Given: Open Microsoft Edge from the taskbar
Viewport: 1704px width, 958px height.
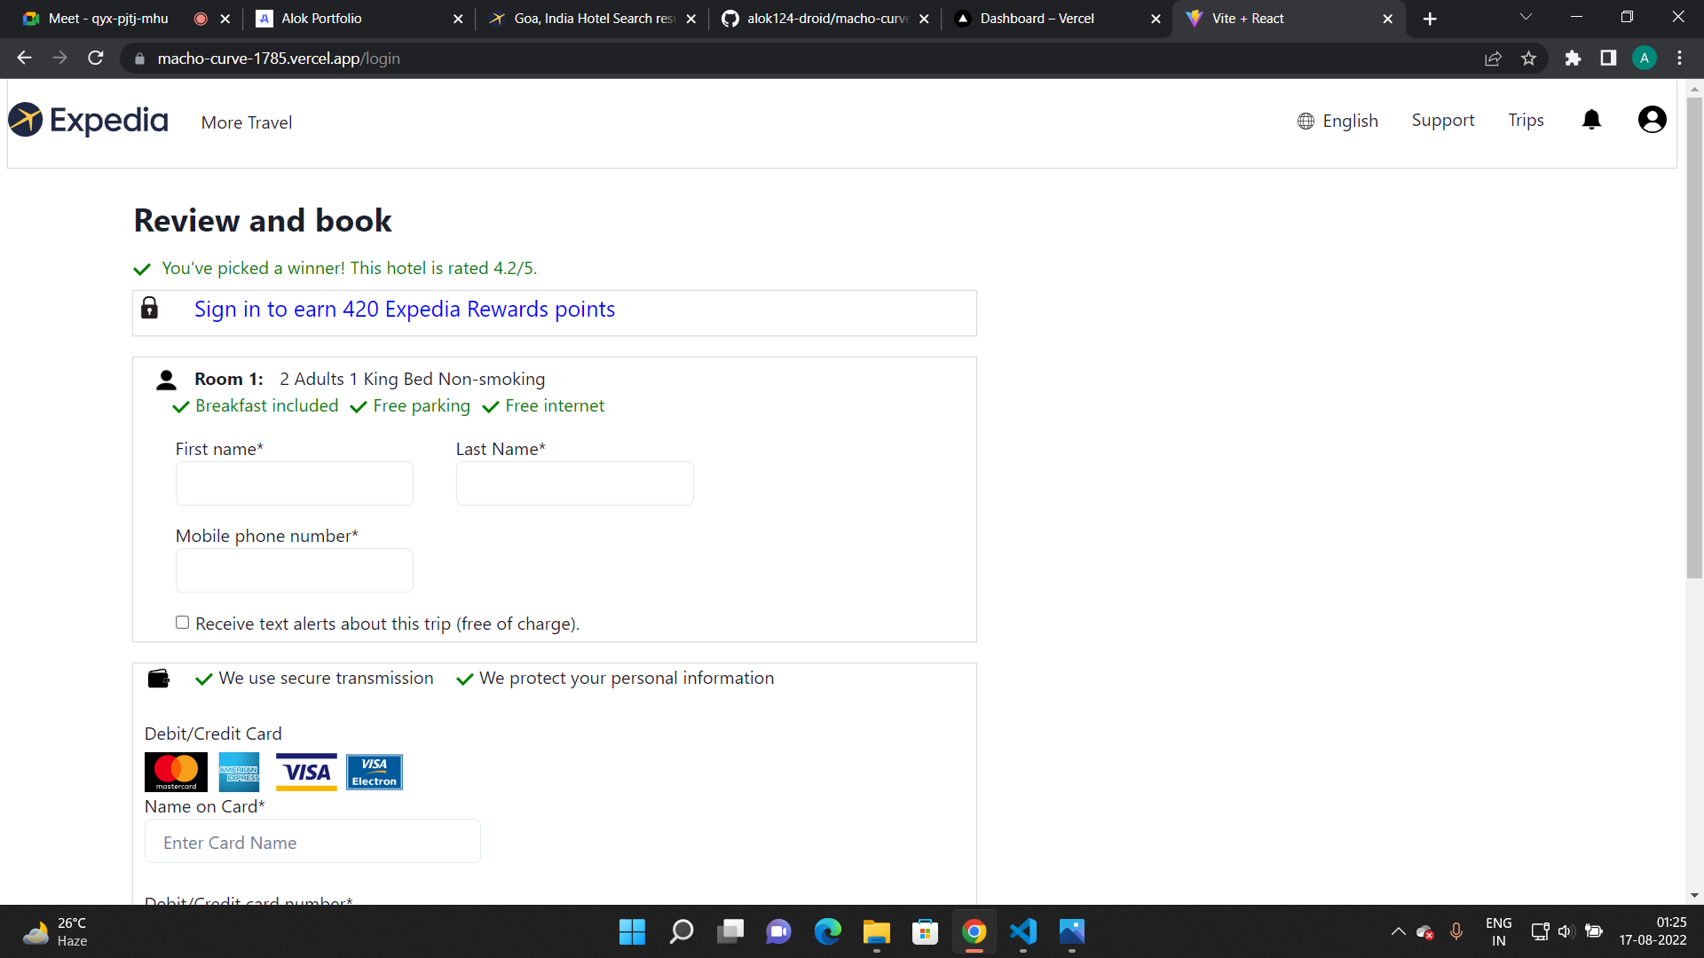Looking at the screenshot, I should pyautogui.click(x=827, y=931).
